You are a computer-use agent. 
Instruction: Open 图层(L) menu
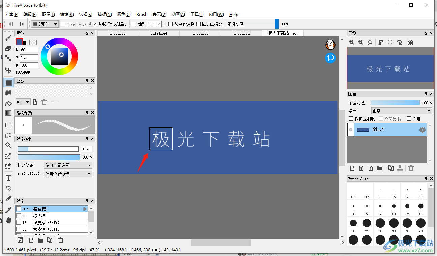49,15
